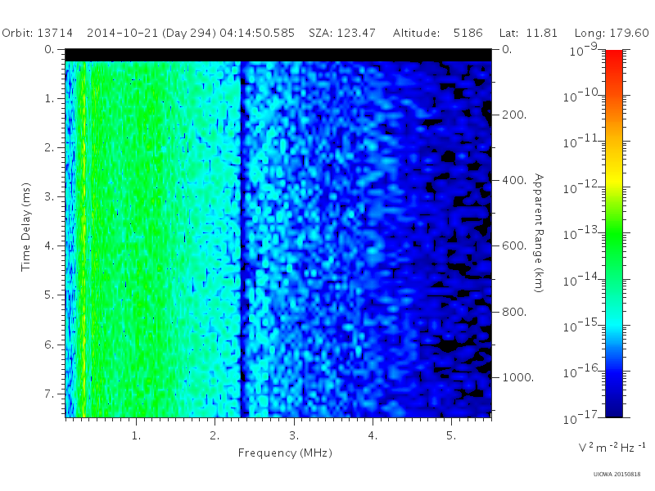Image resolution: width=655 pixels, height=491 pixels.
Task: Click the 'Orbit: 13714' header text
Action: tap(37, 33)
